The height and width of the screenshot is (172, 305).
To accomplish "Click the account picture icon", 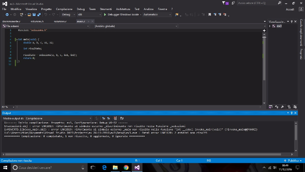I will (x=301, y=9).
